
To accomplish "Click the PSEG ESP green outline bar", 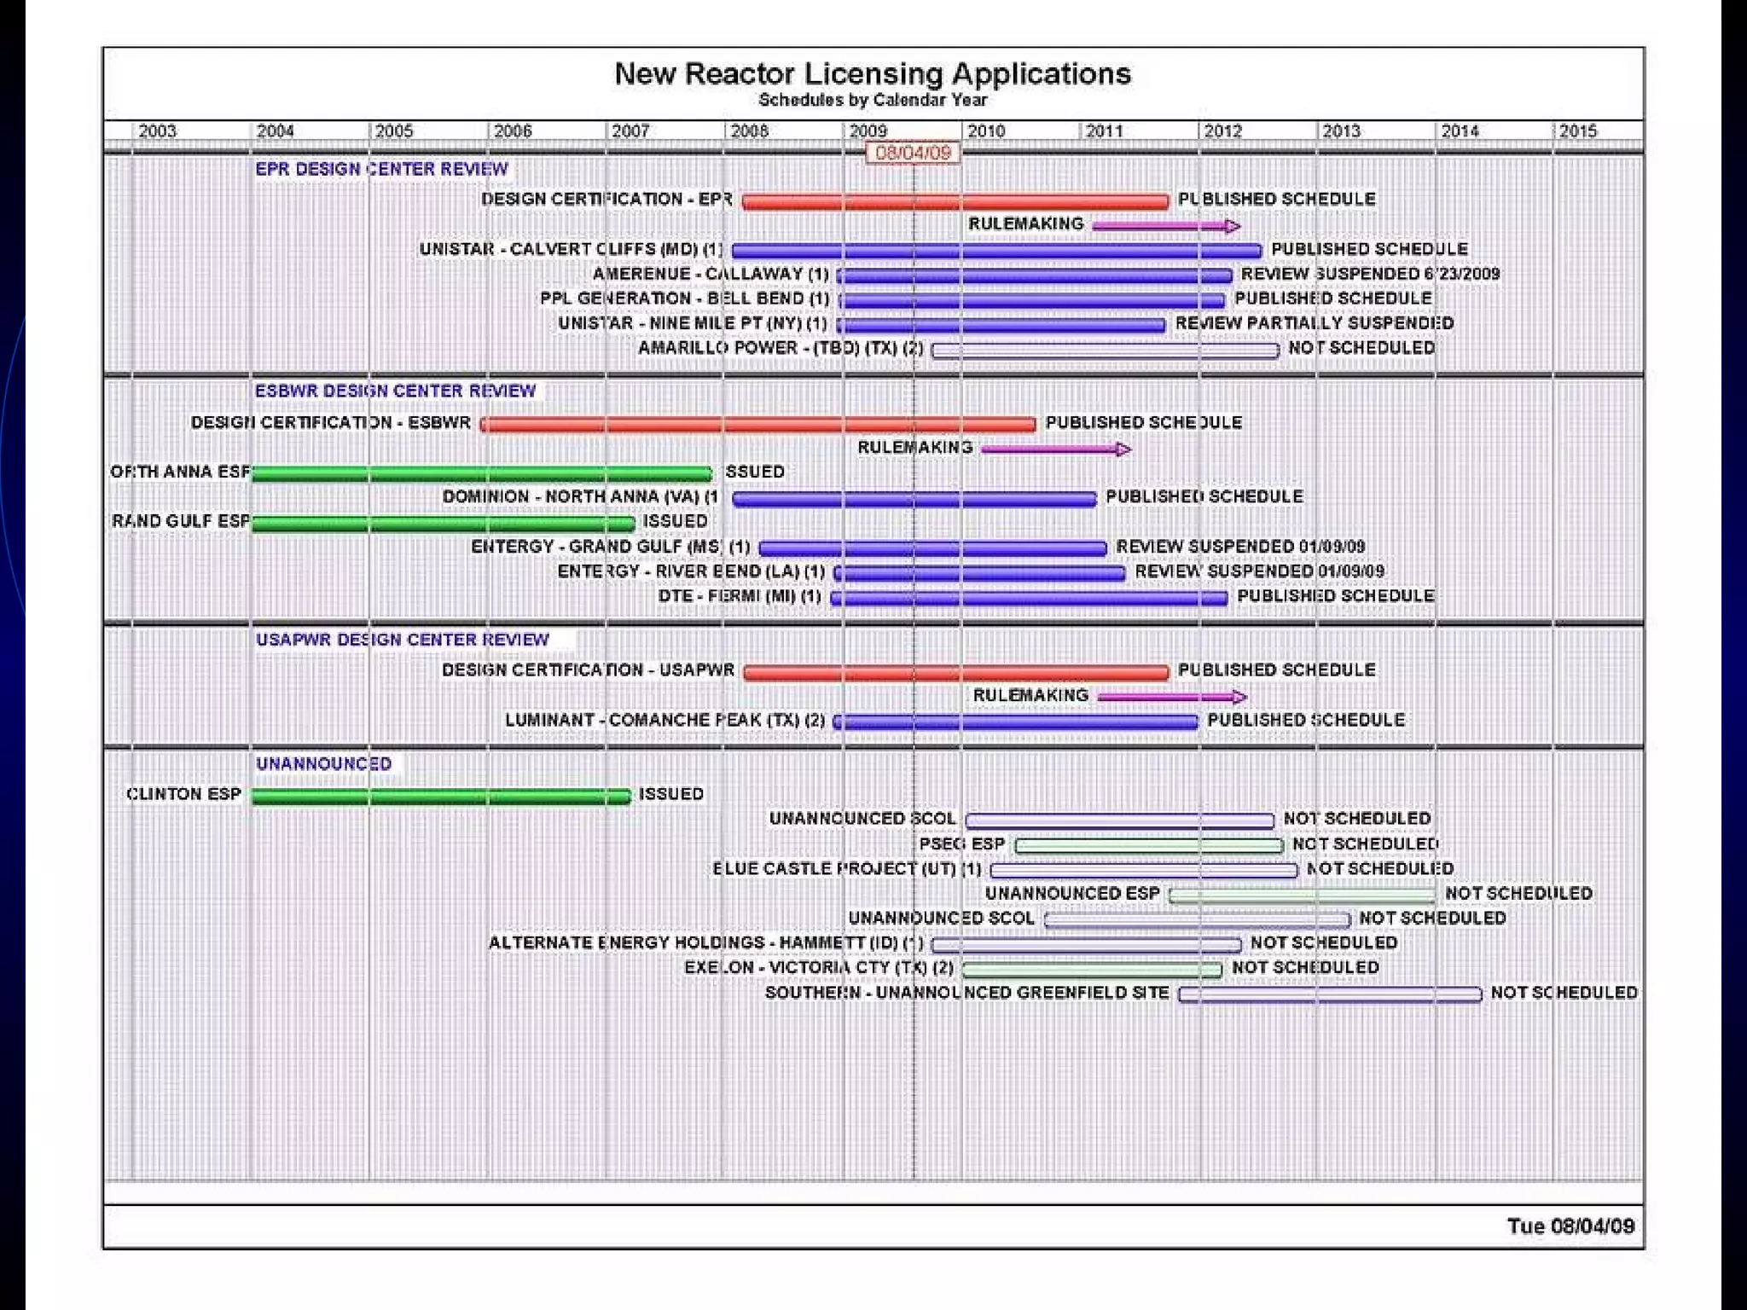I will 1148,845.
